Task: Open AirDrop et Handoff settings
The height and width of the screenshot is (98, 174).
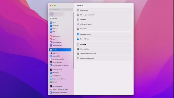Action: click(x=104, y=24)
